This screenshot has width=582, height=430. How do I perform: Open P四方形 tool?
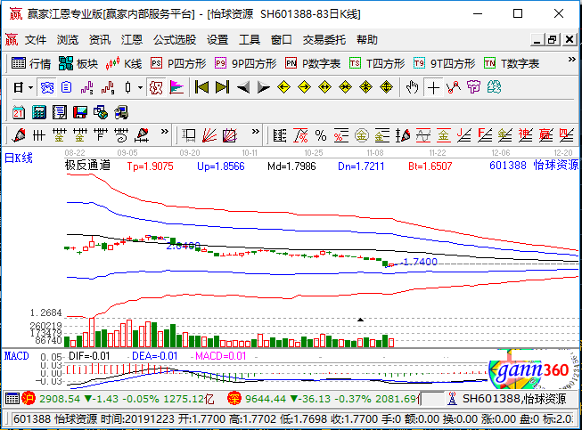point(178,64)
